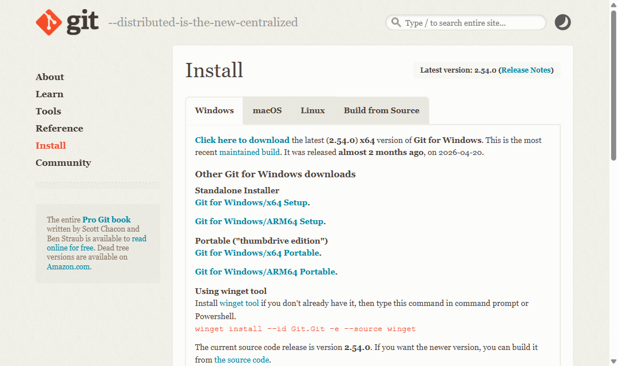Screen dimensions: 618x366
Task: Click the git wordmark in header
Action: coord(82,22)
